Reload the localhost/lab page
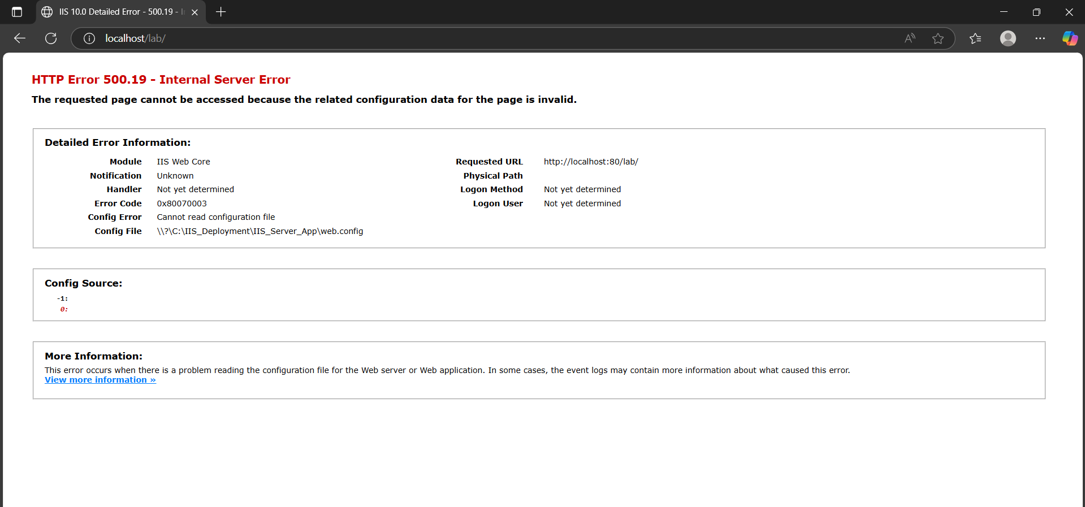1085x507 pixels. click(x=51, y=38)
